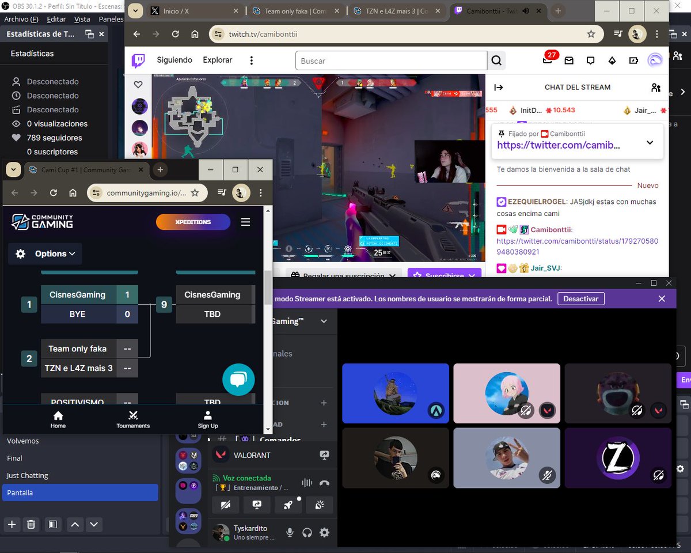Viewport: 691px width, 553px height.
Task: Open Twitch notifications with 27 badge
Action: tap(548, 60)
